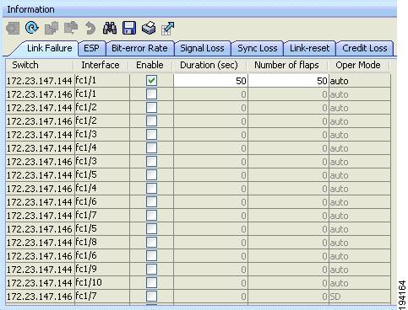
Task: Click Number of flaps for 172.23.147.144 fc1/2
Action: click(x=288, y=108)
